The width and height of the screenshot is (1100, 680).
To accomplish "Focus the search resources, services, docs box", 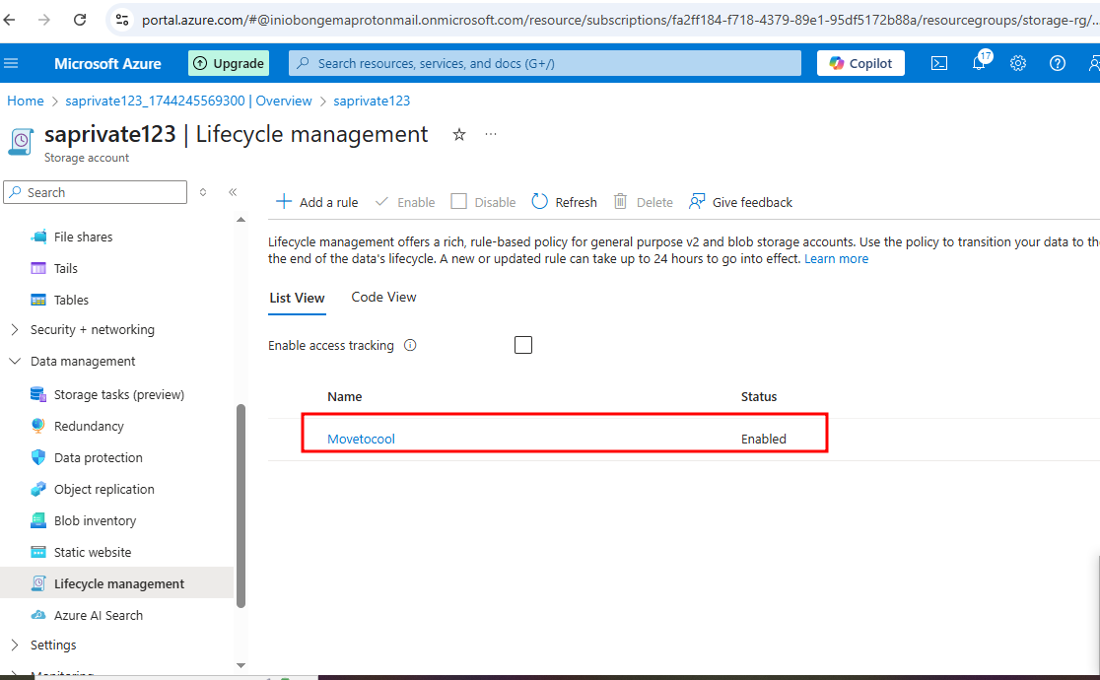I will pyautogui.click(x=545, y=63).
